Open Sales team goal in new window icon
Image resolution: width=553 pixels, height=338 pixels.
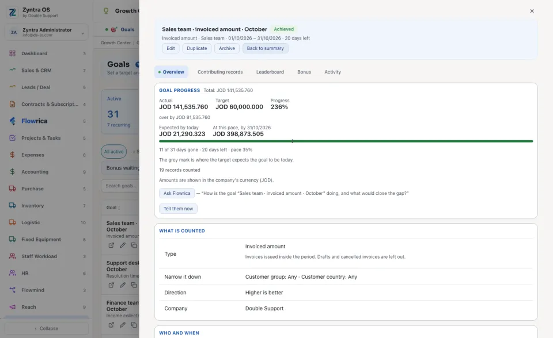point(111,245)
